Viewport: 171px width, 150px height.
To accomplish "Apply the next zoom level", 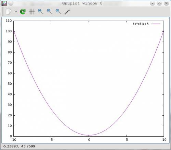I will (x=49, y=12).
